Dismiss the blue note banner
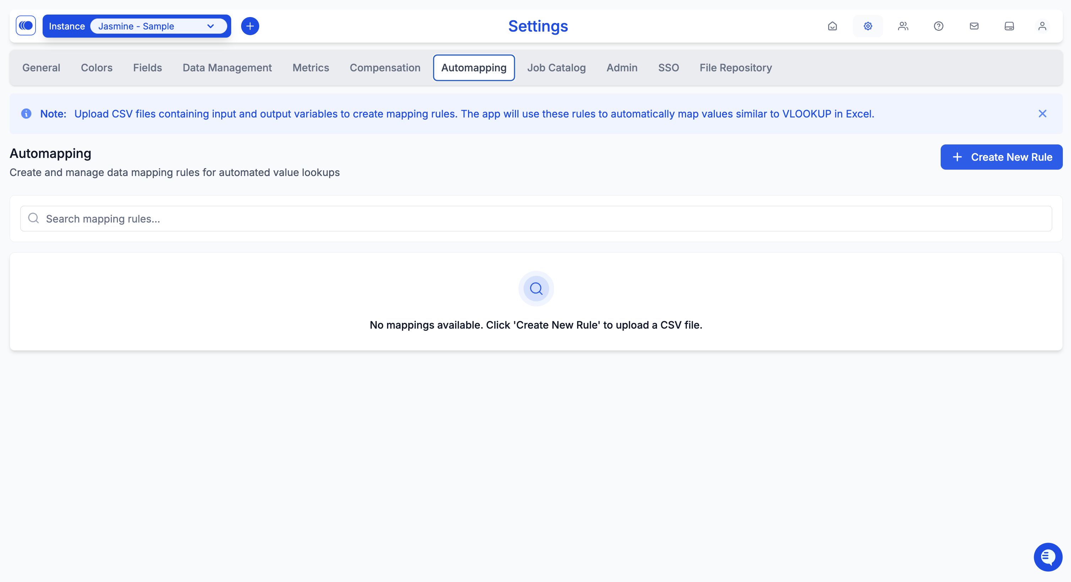The width and height of the screenshot is (1071, 582). (1042, 114)
